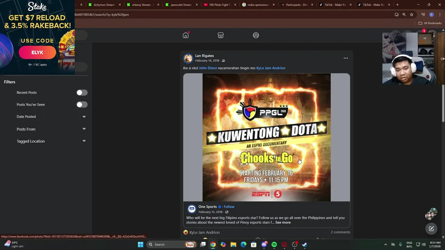Open Microsoft Store from the taskbar

coord(254,244)
